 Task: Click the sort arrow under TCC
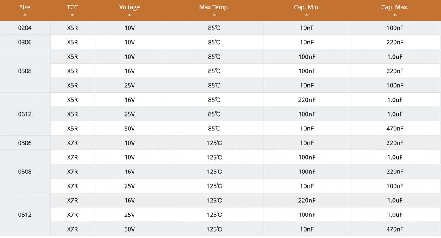[72, 15]
